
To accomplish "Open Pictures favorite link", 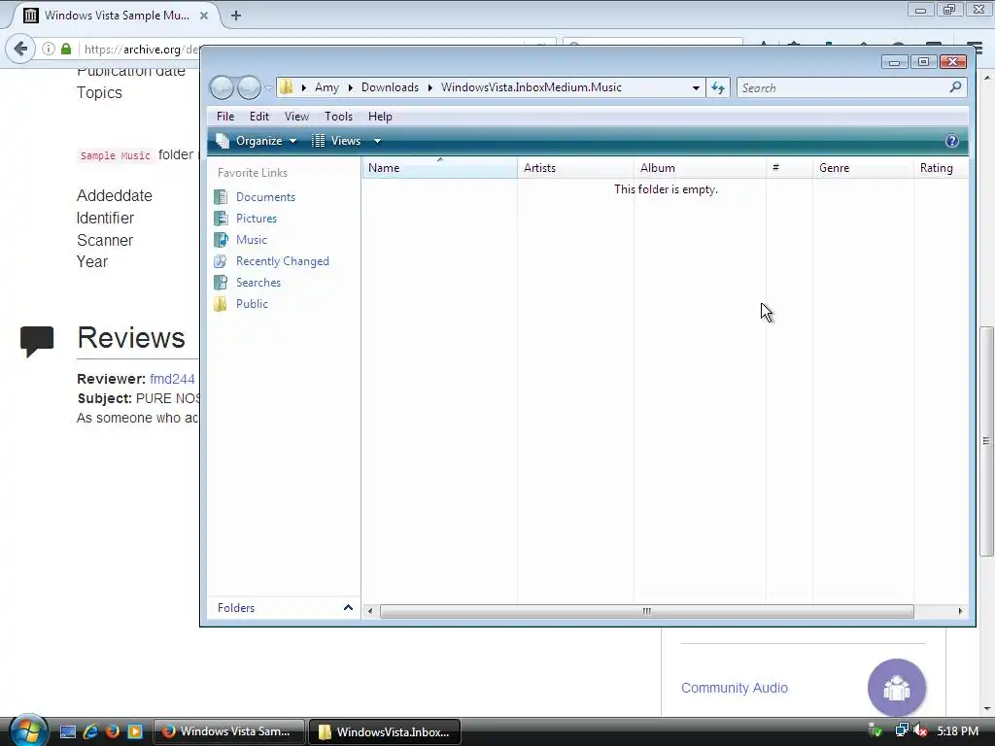I will tap(257, 219).
